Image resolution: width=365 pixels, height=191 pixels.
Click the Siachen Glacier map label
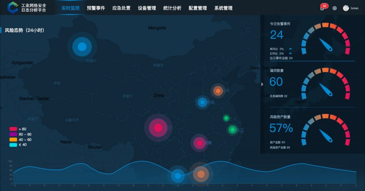34,99
